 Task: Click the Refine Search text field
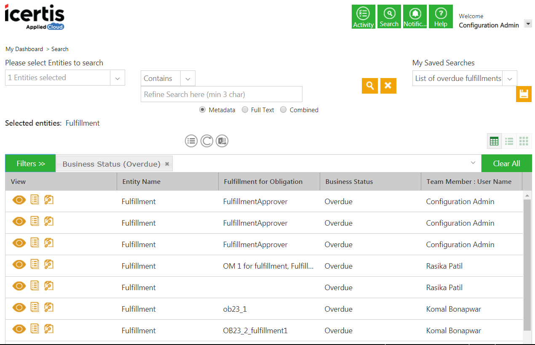pos(221,94)
